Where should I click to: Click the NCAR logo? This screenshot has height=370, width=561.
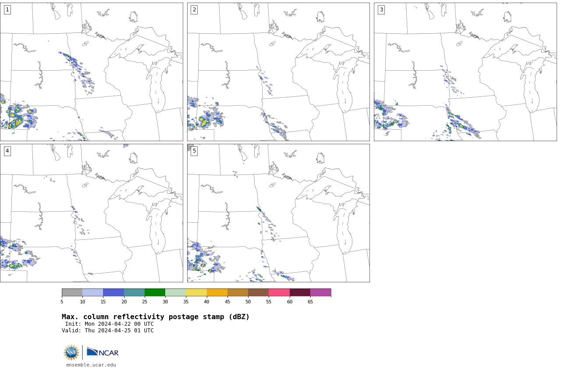point(103,352)
